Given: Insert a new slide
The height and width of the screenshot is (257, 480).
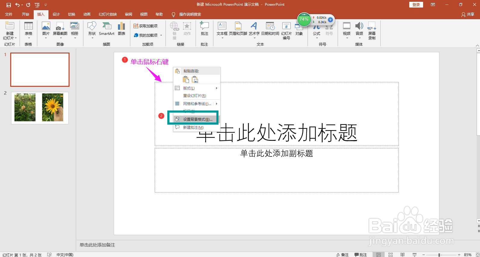Looking at the screenshot, I should [10, 31].
